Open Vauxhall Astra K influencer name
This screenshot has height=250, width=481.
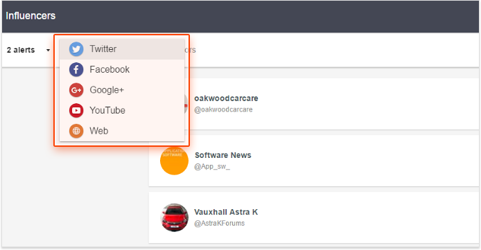pos(226,212)
